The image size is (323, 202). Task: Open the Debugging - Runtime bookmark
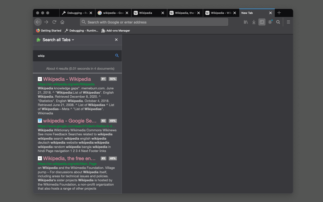tap(81, 31)
